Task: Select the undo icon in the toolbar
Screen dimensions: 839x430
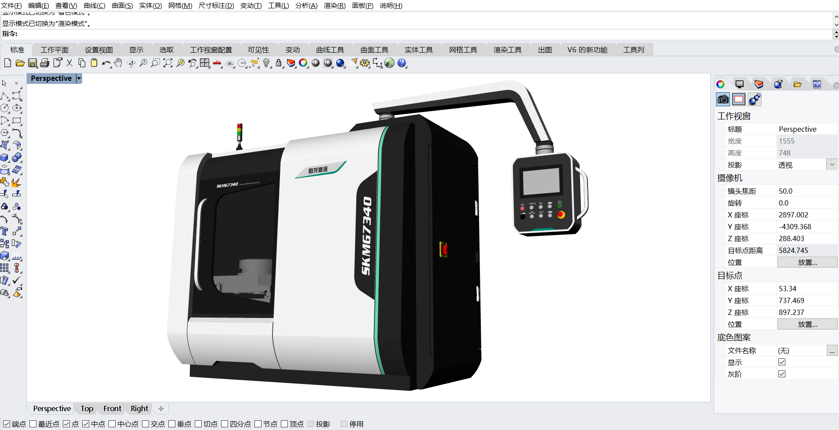Action: click(106, 63)
